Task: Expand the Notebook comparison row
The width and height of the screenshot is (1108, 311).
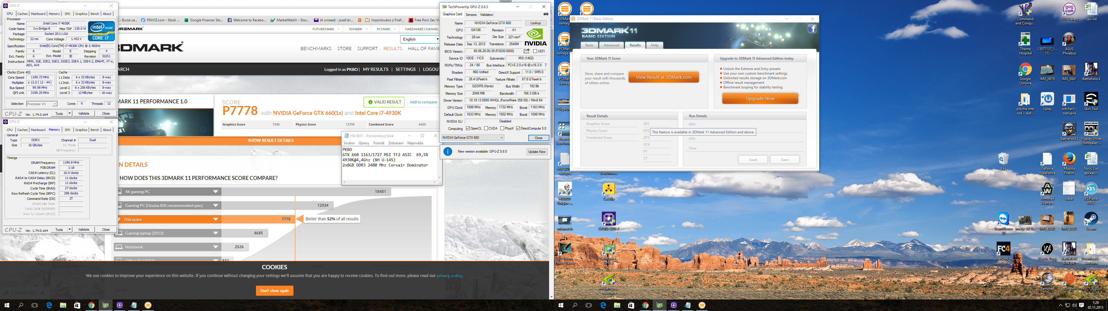Action: [x=216, y=247]
